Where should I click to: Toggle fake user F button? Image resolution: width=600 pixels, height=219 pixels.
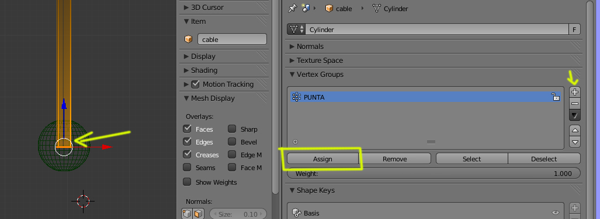point(574,29)
